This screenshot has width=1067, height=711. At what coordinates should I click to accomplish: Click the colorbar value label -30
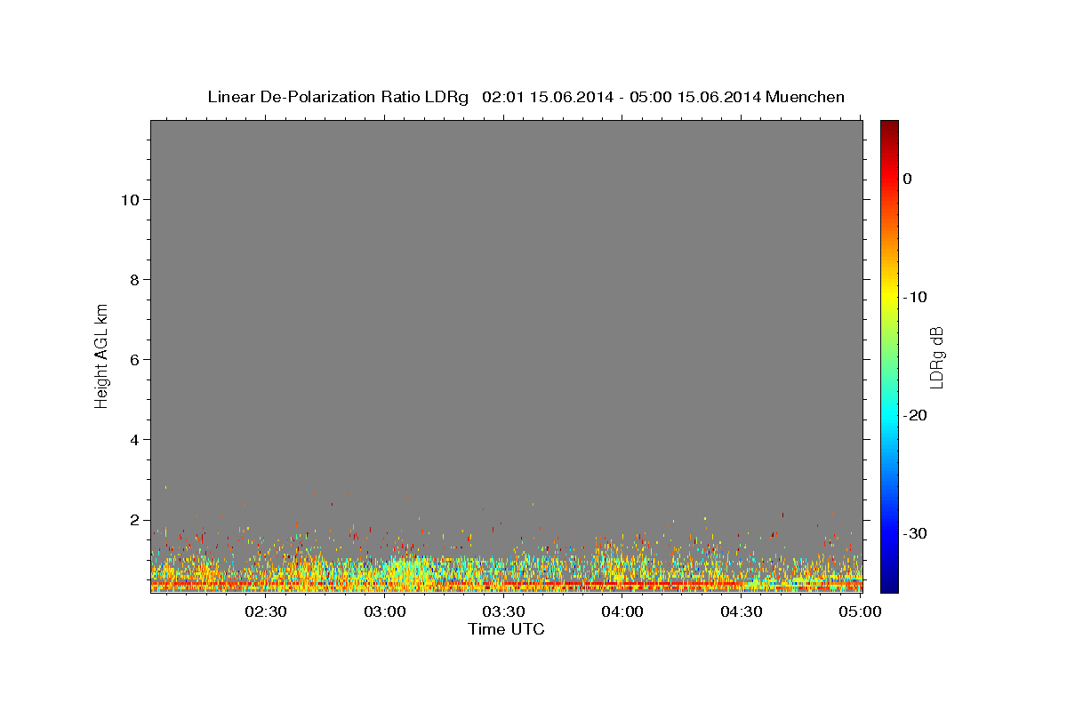coord(916,533)
